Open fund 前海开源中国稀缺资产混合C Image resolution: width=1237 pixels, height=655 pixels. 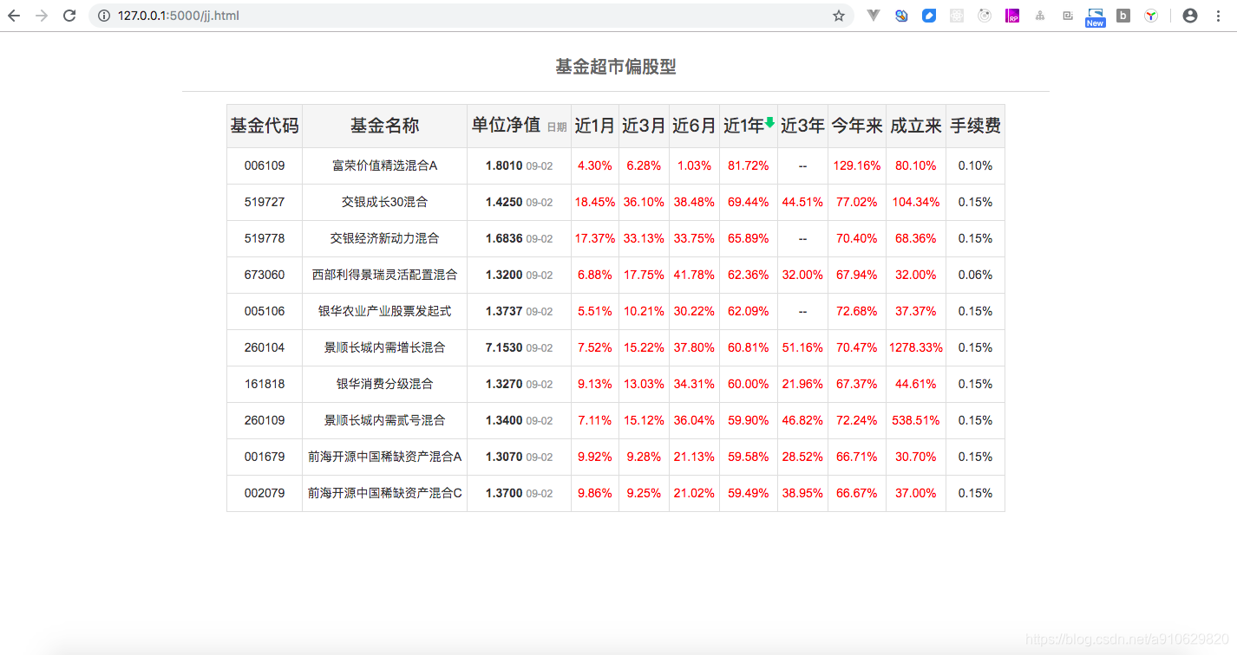(x=384, y=493)
